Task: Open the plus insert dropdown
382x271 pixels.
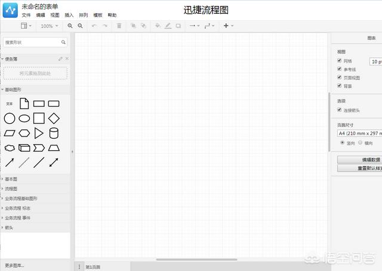Action: coord(229,26)
